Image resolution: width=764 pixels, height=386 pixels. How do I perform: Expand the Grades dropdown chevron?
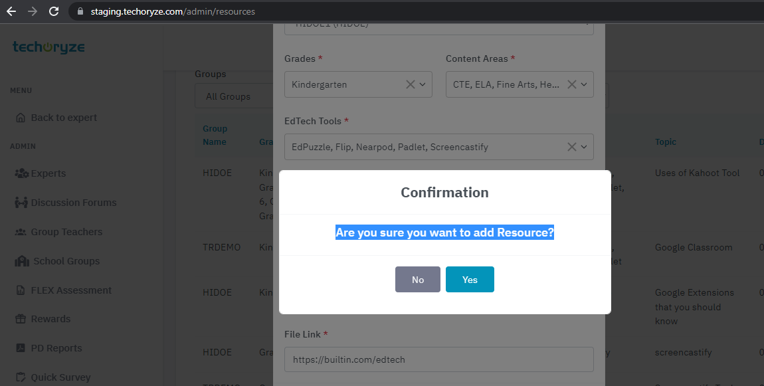[423, 84]
